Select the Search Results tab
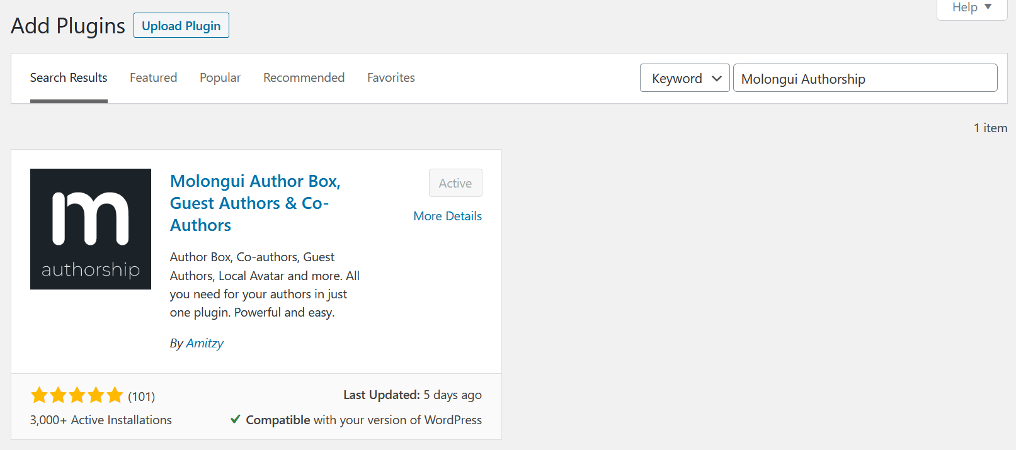 (69, 77)
